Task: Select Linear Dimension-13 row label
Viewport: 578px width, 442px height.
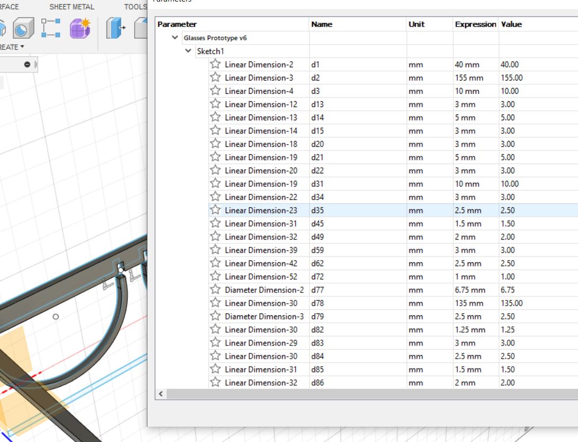Action: click(x=261, y=118)
